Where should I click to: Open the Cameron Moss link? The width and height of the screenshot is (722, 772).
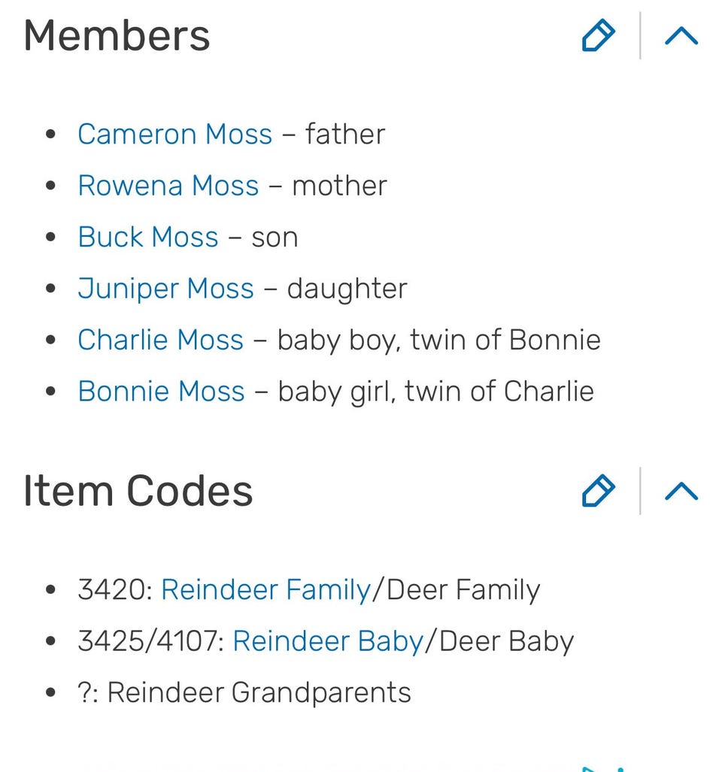click(174, 135)
